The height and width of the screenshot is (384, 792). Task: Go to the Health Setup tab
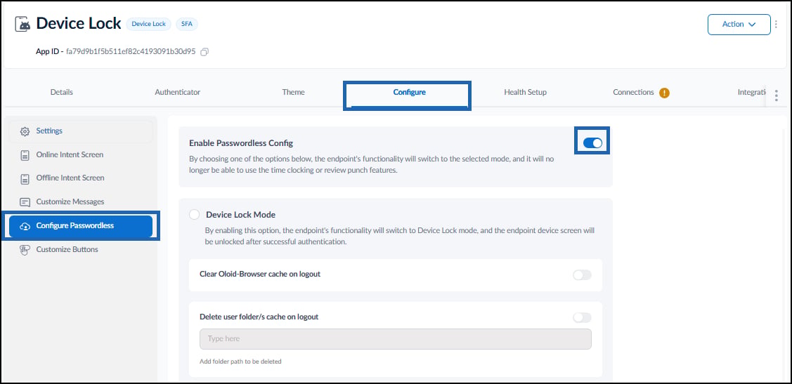526,93
